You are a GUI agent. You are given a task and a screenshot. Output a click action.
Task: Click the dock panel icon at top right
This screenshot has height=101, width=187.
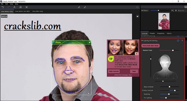coord(186,7)
